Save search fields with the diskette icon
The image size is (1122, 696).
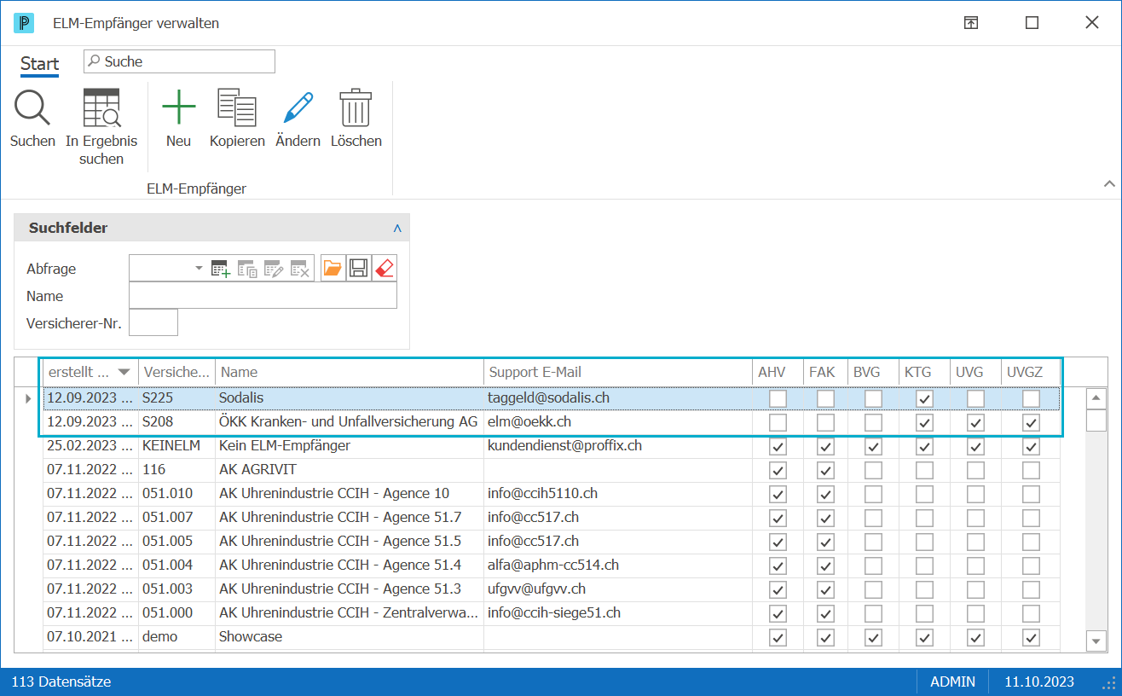coord(358,269)
